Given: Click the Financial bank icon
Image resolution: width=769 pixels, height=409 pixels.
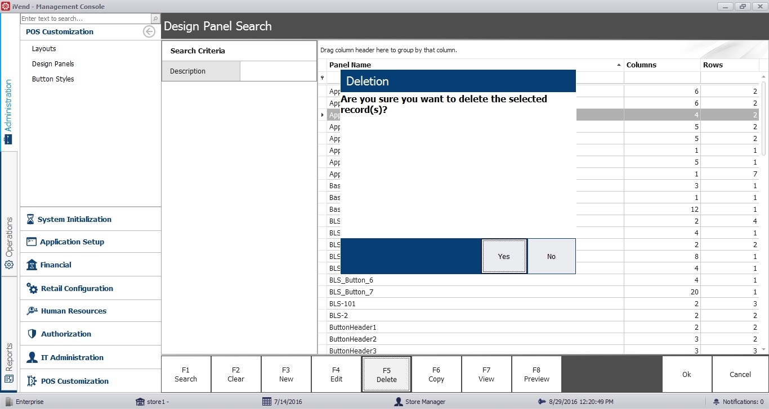Looking at the screenshot, I should coord(32,265).
